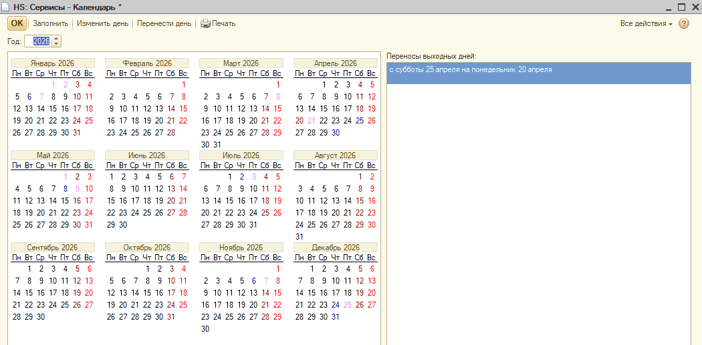The width and height of the screenshot is (702, 345).
Task: Click the Сентябрь 2026 header
Action: pos(53,247)
